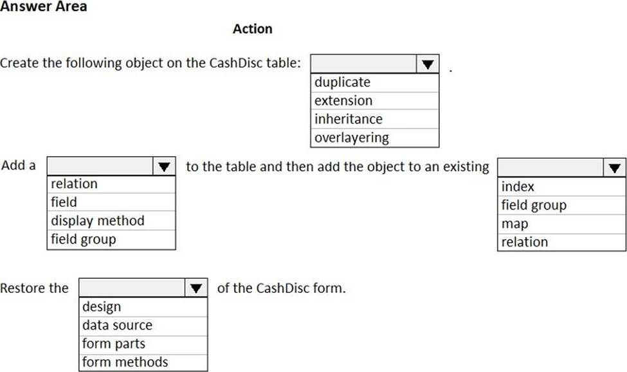The height and width of the screenshot is (372, 627).
Task: Select 'design' for the CashDisc form
Action: coord(143,307)
